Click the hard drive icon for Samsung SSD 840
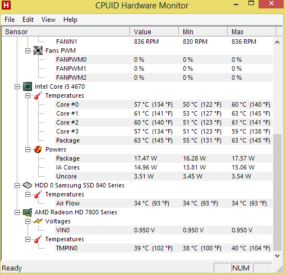This screenshot has height=275, width=286. coord(27,185)
